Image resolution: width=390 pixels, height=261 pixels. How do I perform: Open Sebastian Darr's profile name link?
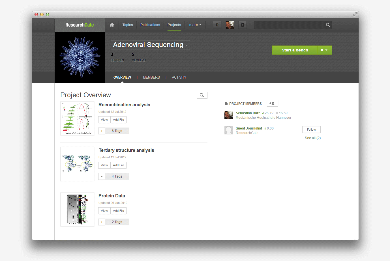click(x=248, y=113)
